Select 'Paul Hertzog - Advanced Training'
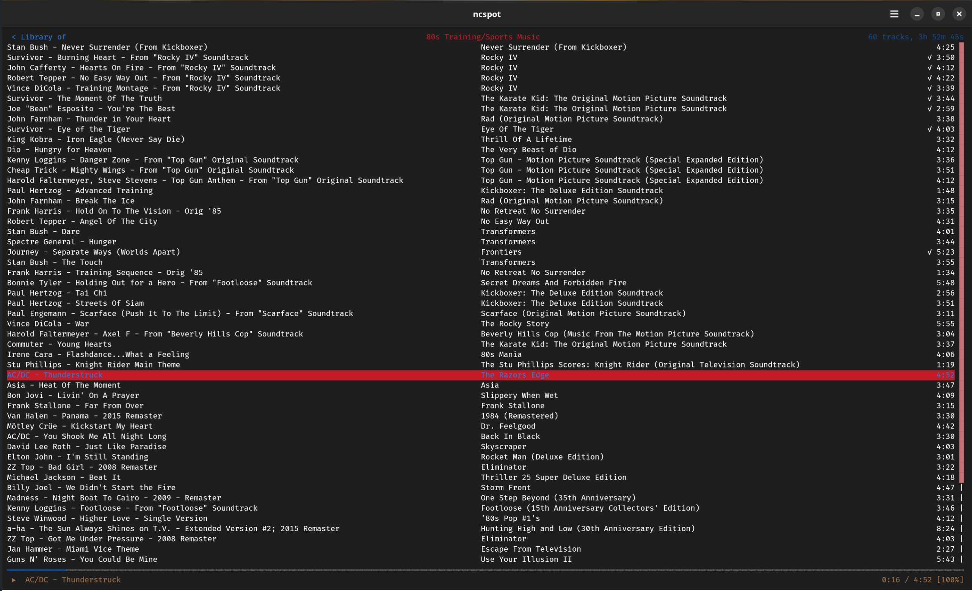This screenshot has width=972, height=591. 481,191
